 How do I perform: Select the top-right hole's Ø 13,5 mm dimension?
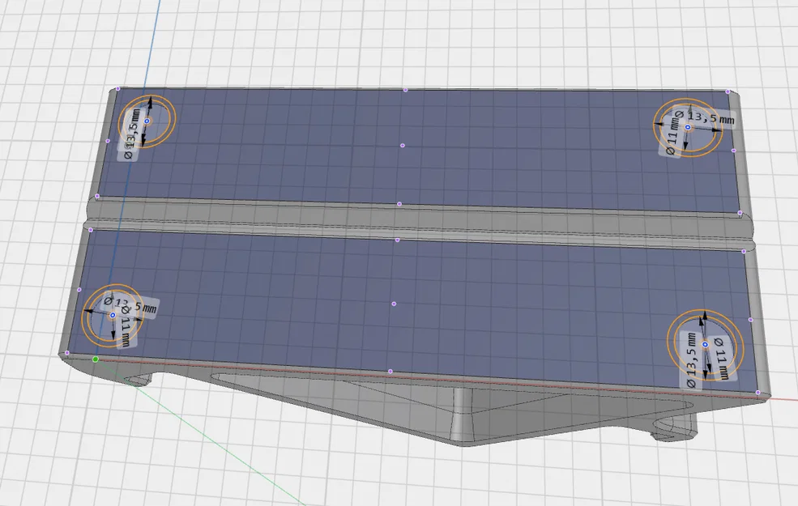706,117
